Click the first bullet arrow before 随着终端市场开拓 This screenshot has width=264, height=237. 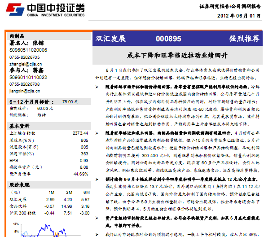point(97,87)
